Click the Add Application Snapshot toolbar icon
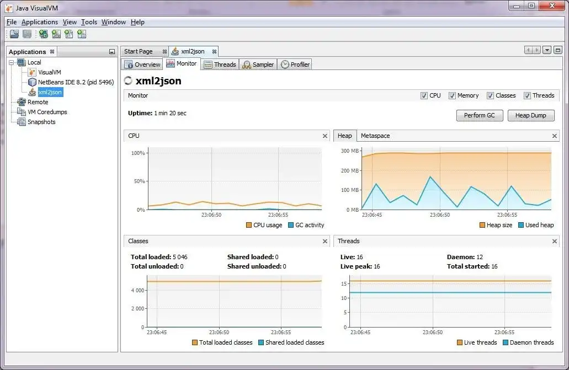Image resolution: width=569 pixels, height=370 pixels. [x=82, y=34]
